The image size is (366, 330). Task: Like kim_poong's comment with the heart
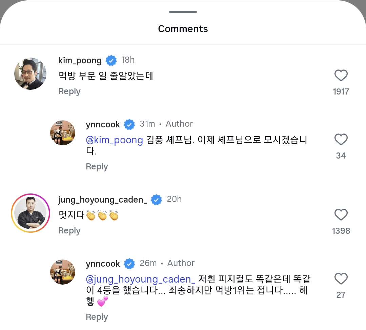[341, 76]
